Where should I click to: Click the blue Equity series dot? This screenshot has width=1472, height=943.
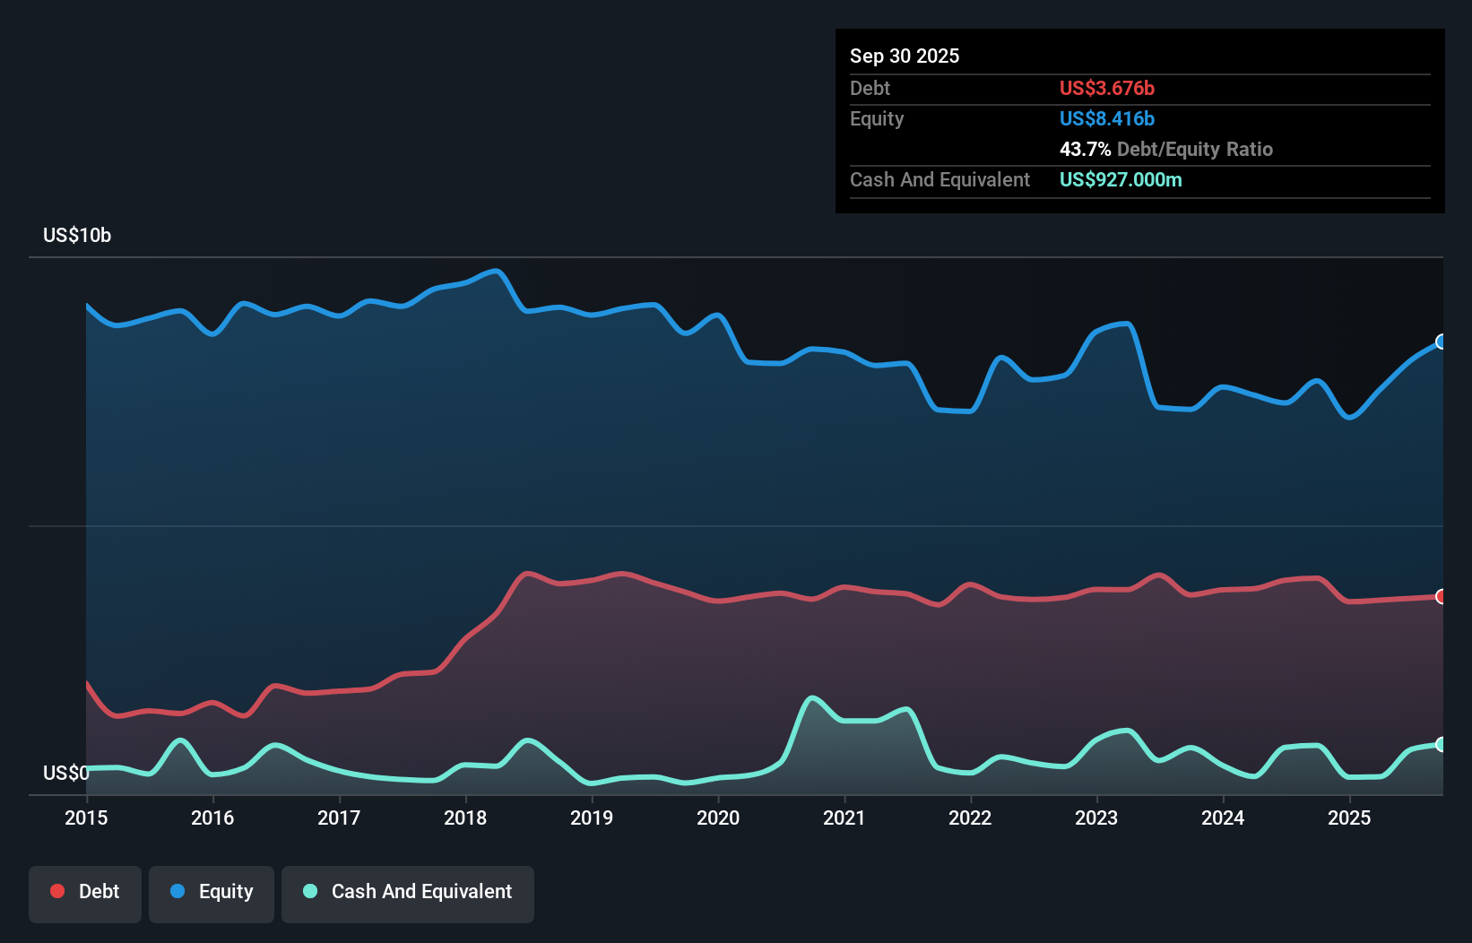click(x=178, y=891)
